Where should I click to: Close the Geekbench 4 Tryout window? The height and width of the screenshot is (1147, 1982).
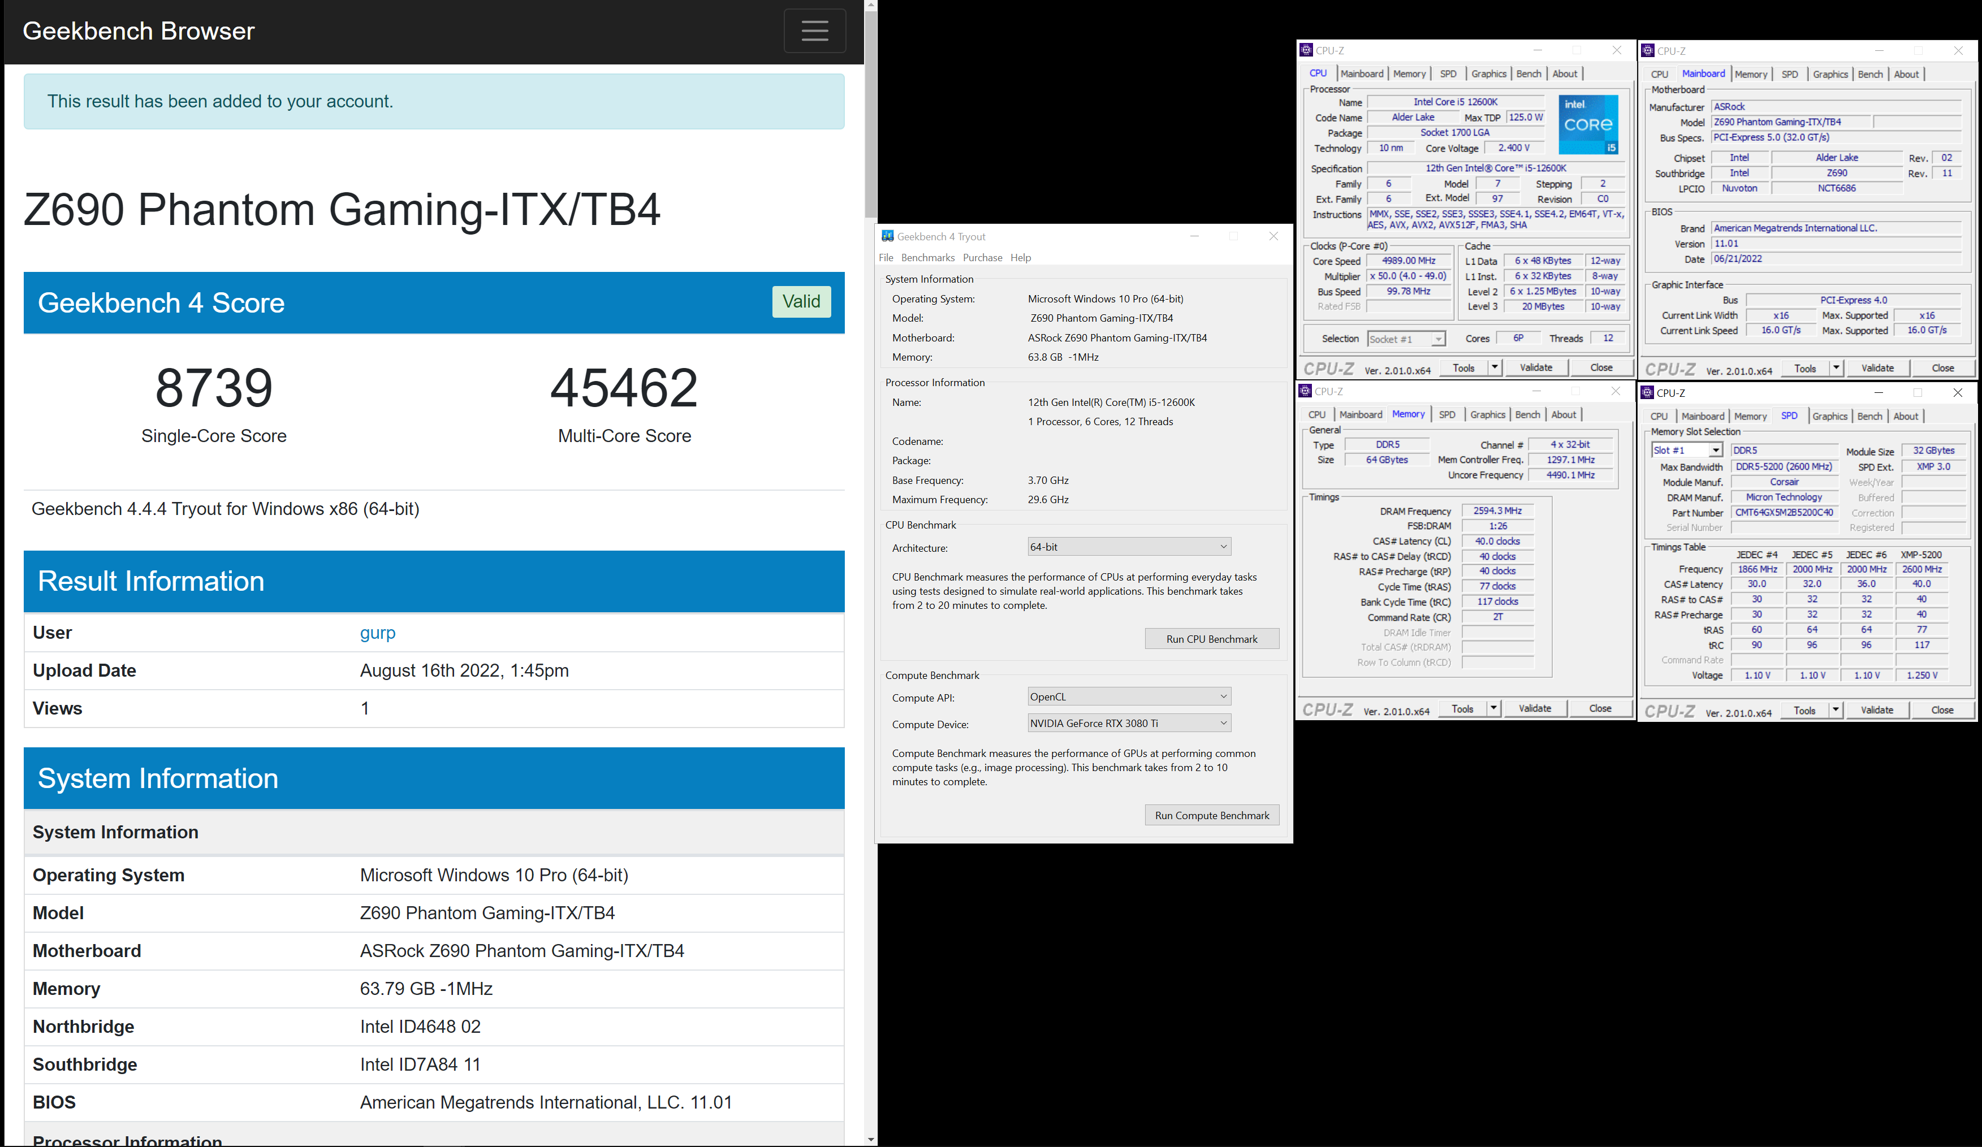point(1273,236)
